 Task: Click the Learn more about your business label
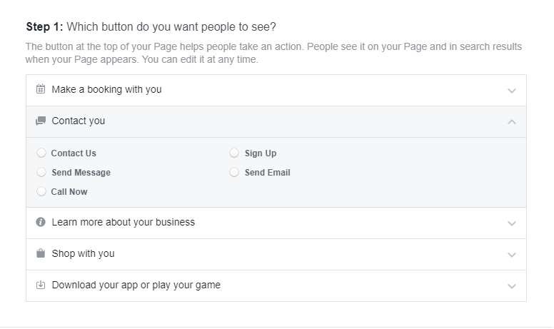coord(124,222)
